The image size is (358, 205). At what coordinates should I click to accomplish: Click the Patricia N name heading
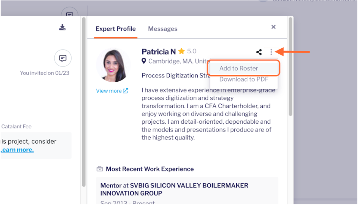[x=159, y=52]
